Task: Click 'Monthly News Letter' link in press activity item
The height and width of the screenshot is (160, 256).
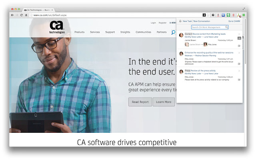Action: click(x=193, y=74)
